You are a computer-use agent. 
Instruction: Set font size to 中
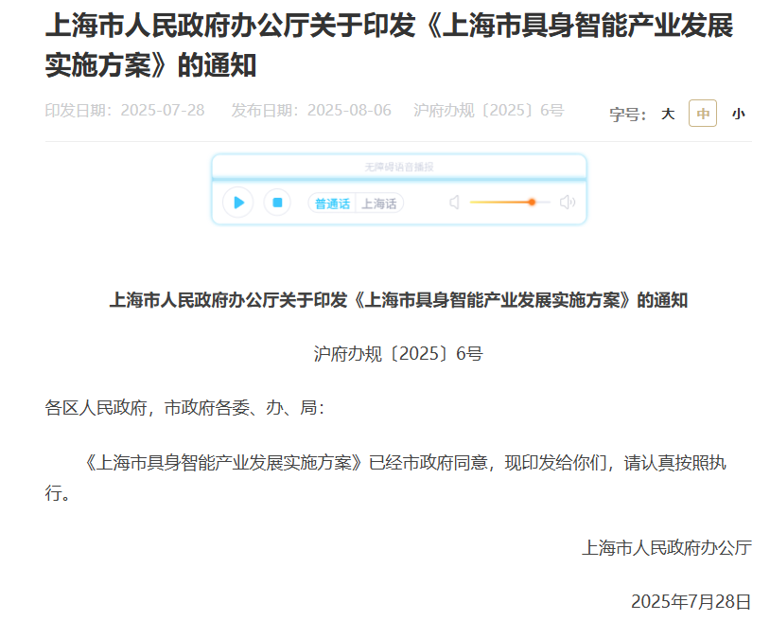click(x=703, y=114)
